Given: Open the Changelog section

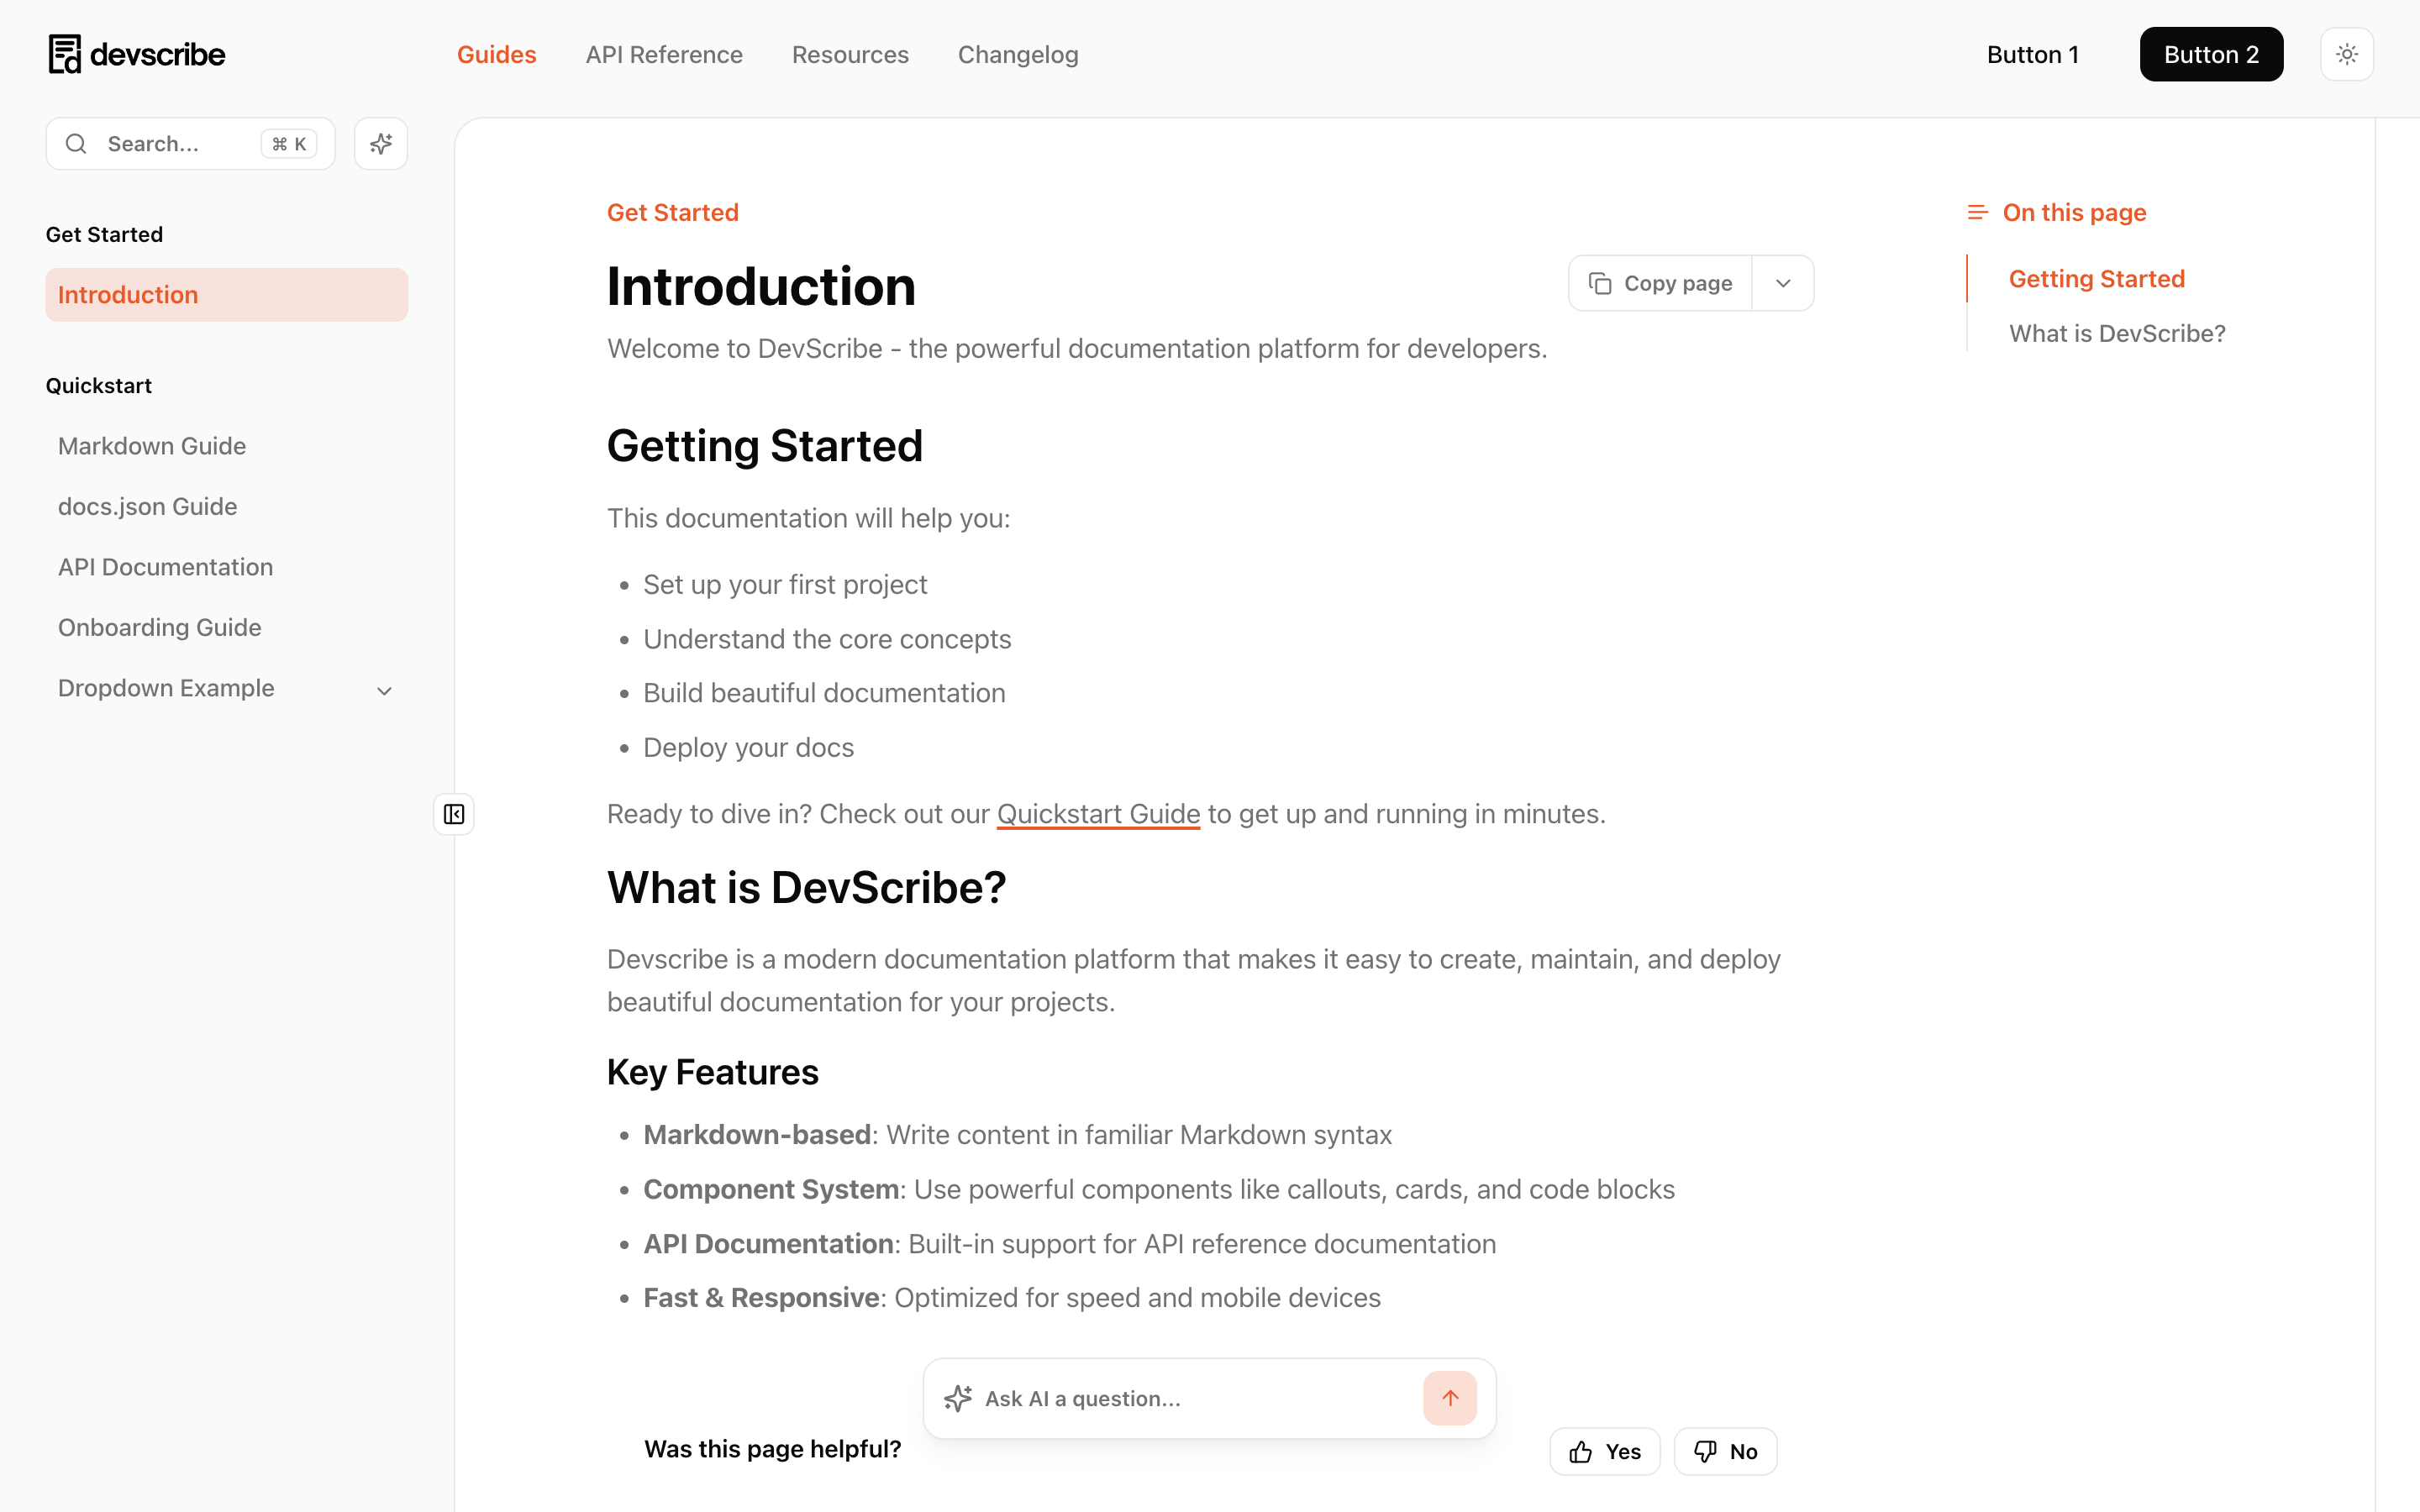Looking at the screenshot, I should (1017, 54).
